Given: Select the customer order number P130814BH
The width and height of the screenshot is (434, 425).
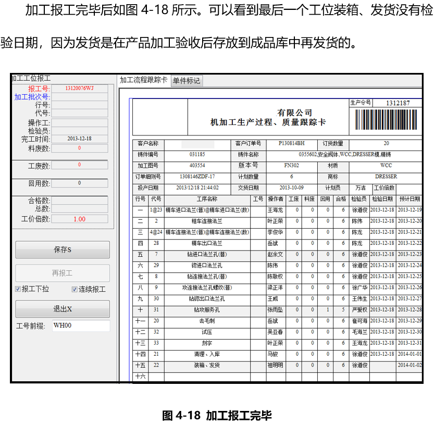Looking at the screenshot, I should tap(291, 143).
